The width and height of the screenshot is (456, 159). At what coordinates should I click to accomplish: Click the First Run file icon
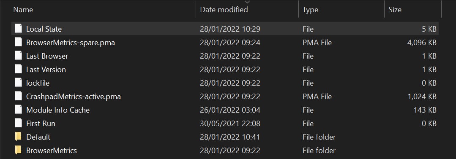coord(18,123)
